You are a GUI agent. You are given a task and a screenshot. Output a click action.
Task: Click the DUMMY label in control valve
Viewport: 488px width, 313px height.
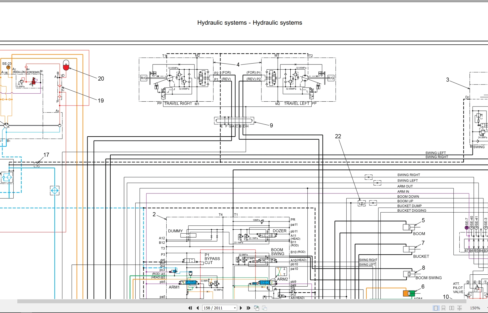175,231
